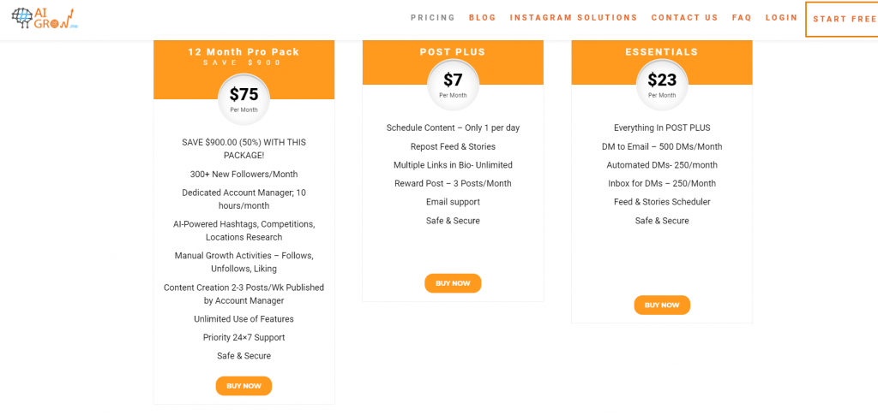Open the Pricing menu item
The width and height of the screenshot is (878, 415).
tap(433, 18)
